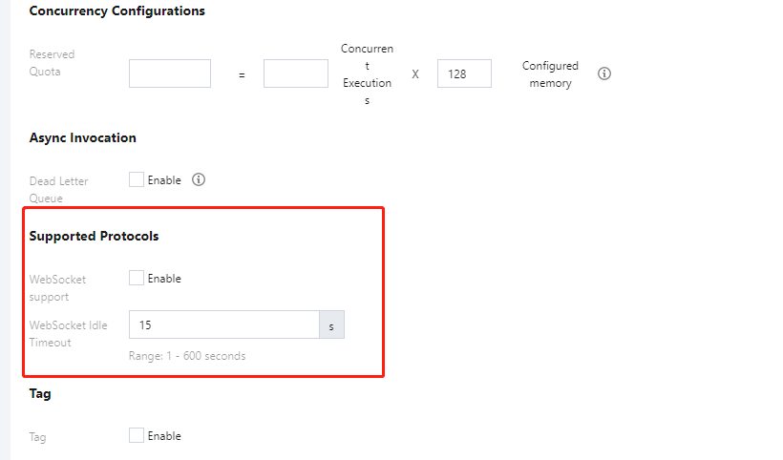The width and height of the screenshot is (783, 460).
Task: Tick the WebSocket support Enable checkbox
Action: click(137, 279)
